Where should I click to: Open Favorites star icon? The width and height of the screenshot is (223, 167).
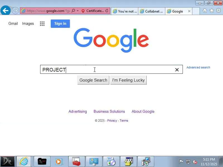pos(212,11)
